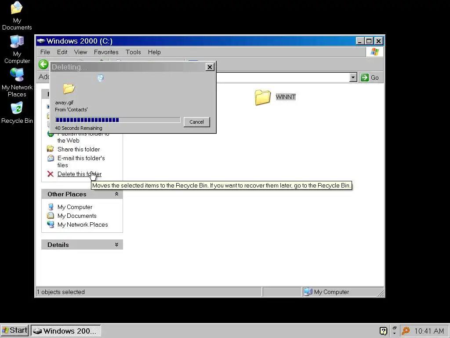Image resolution: width=450 pixels, height=338 pixels.
Task: Click the deletion progress bar
Action: tap(118, 120)
